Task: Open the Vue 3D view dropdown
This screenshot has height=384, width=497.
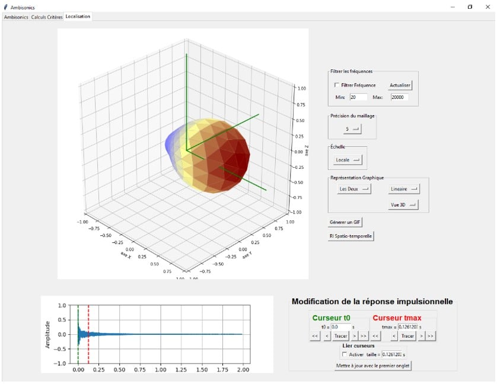Action: tap(403, 205)
